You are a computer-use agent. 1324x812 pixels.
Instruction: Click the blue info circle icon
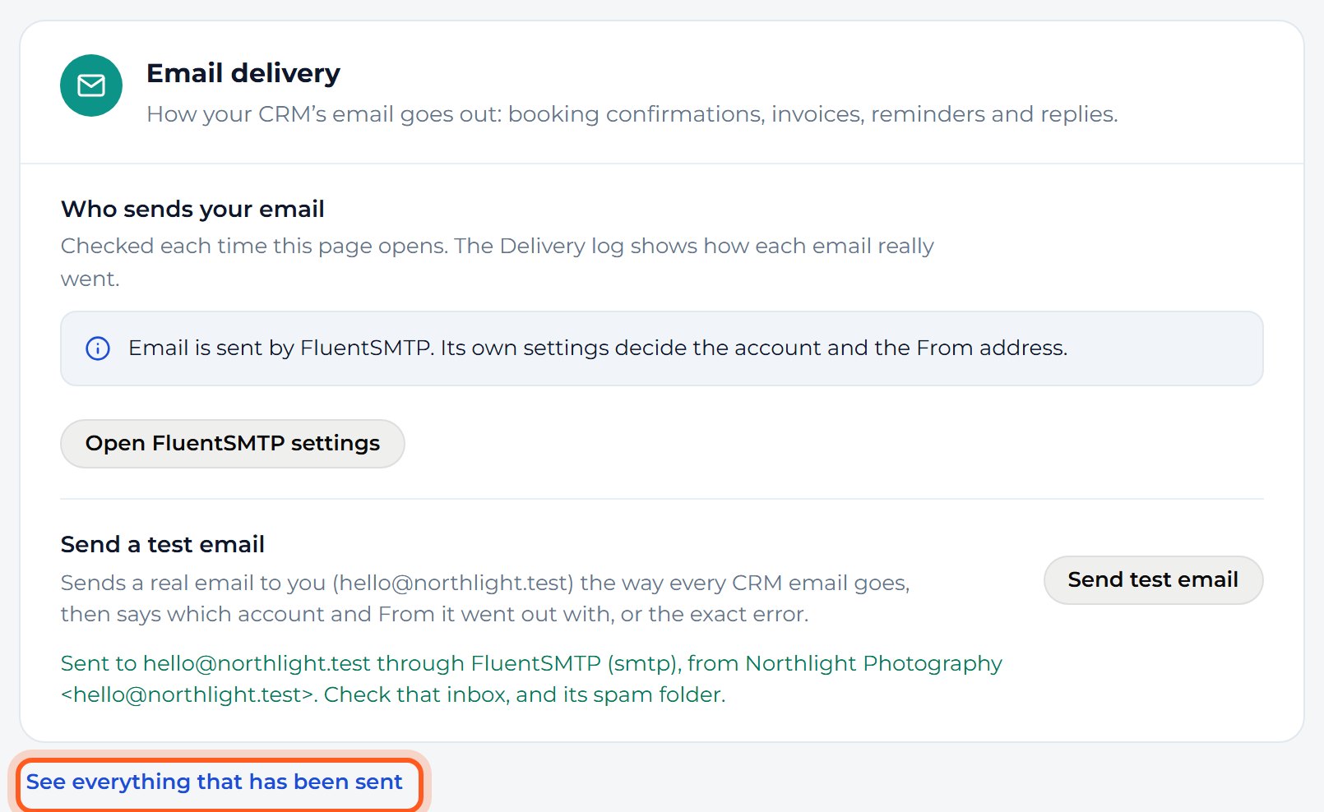pos(98,348)
